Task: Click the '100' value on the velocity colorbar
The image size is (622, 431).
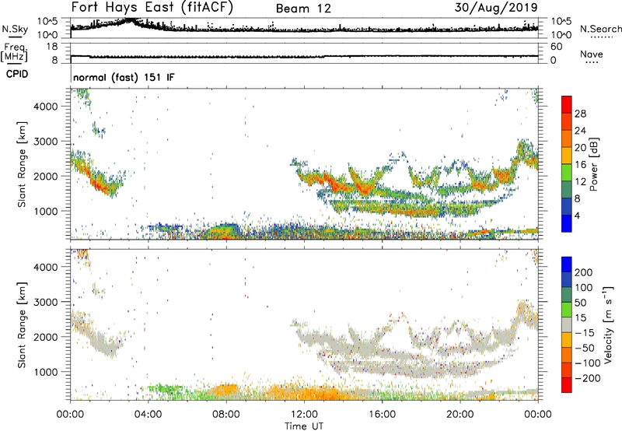Action: coord(584,288)
